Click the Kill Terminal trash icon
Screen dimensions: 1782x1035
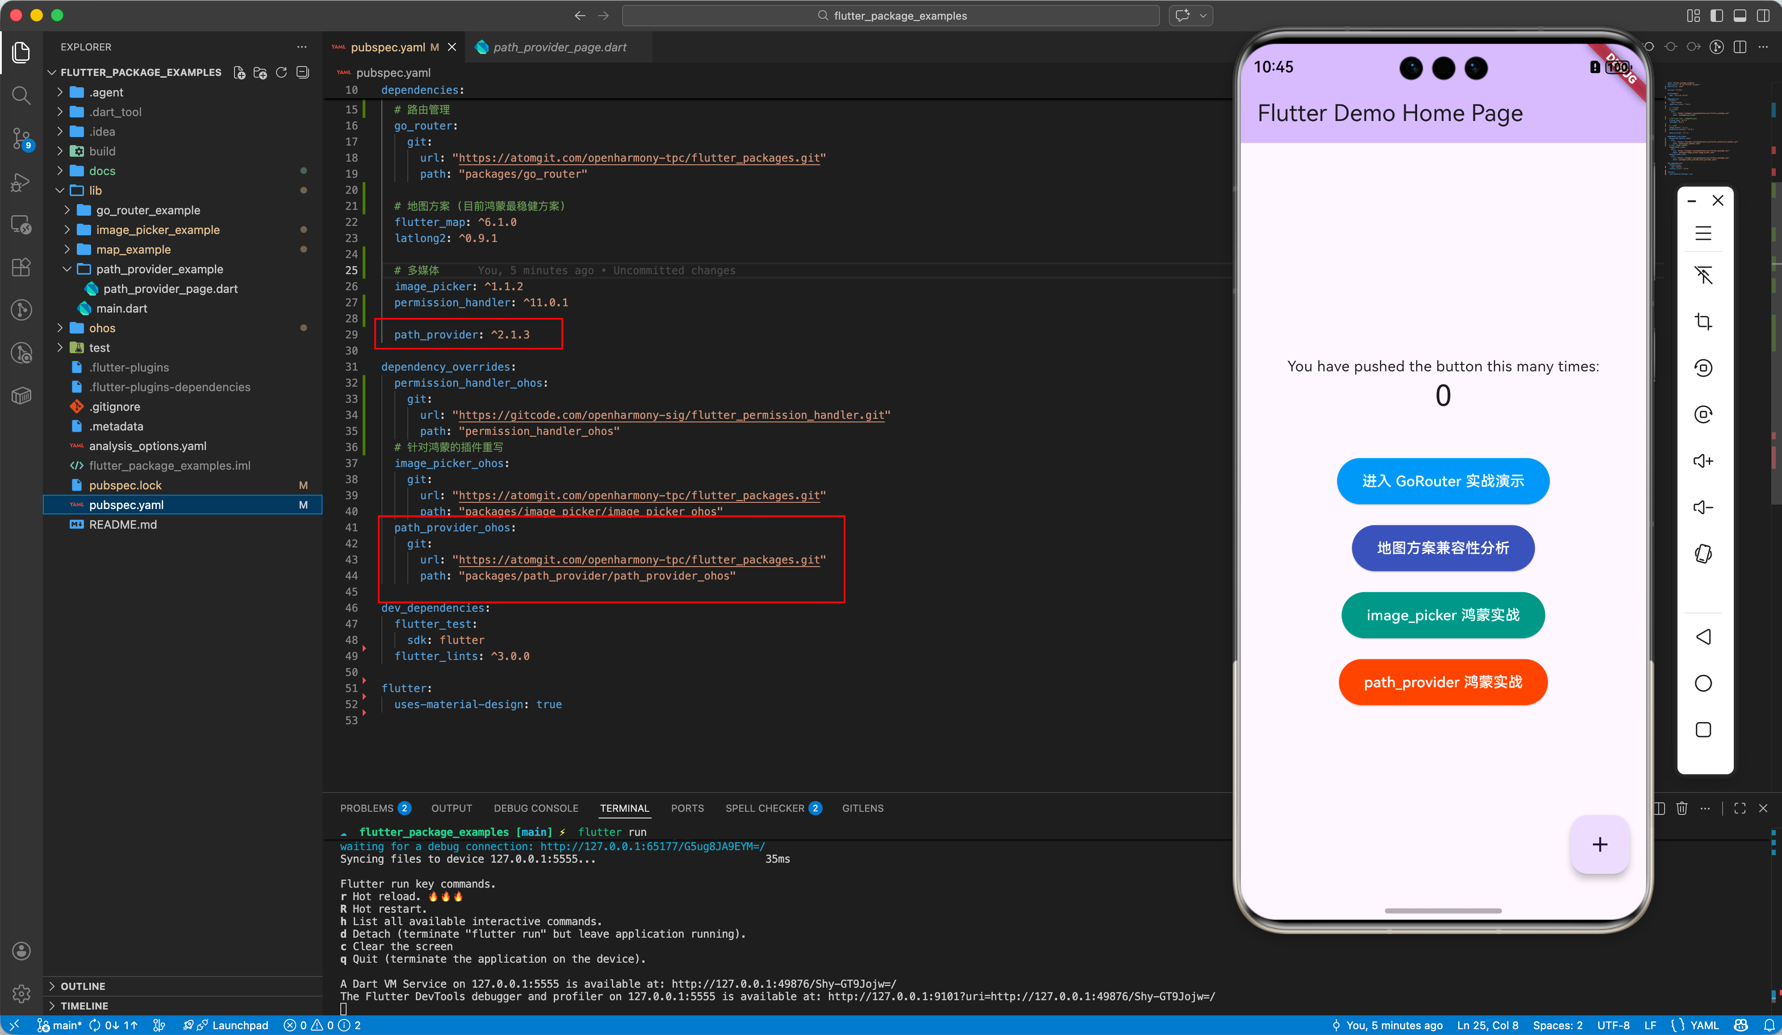coord(1682,808)
